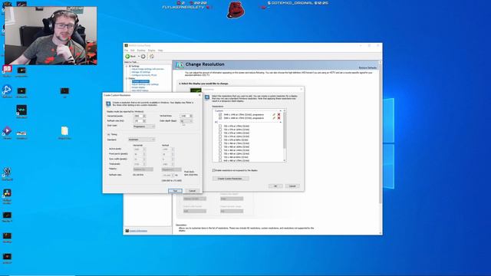Edit the second custom resolution with pencil icon
This screenshot has width=491, height=276.
274,118
